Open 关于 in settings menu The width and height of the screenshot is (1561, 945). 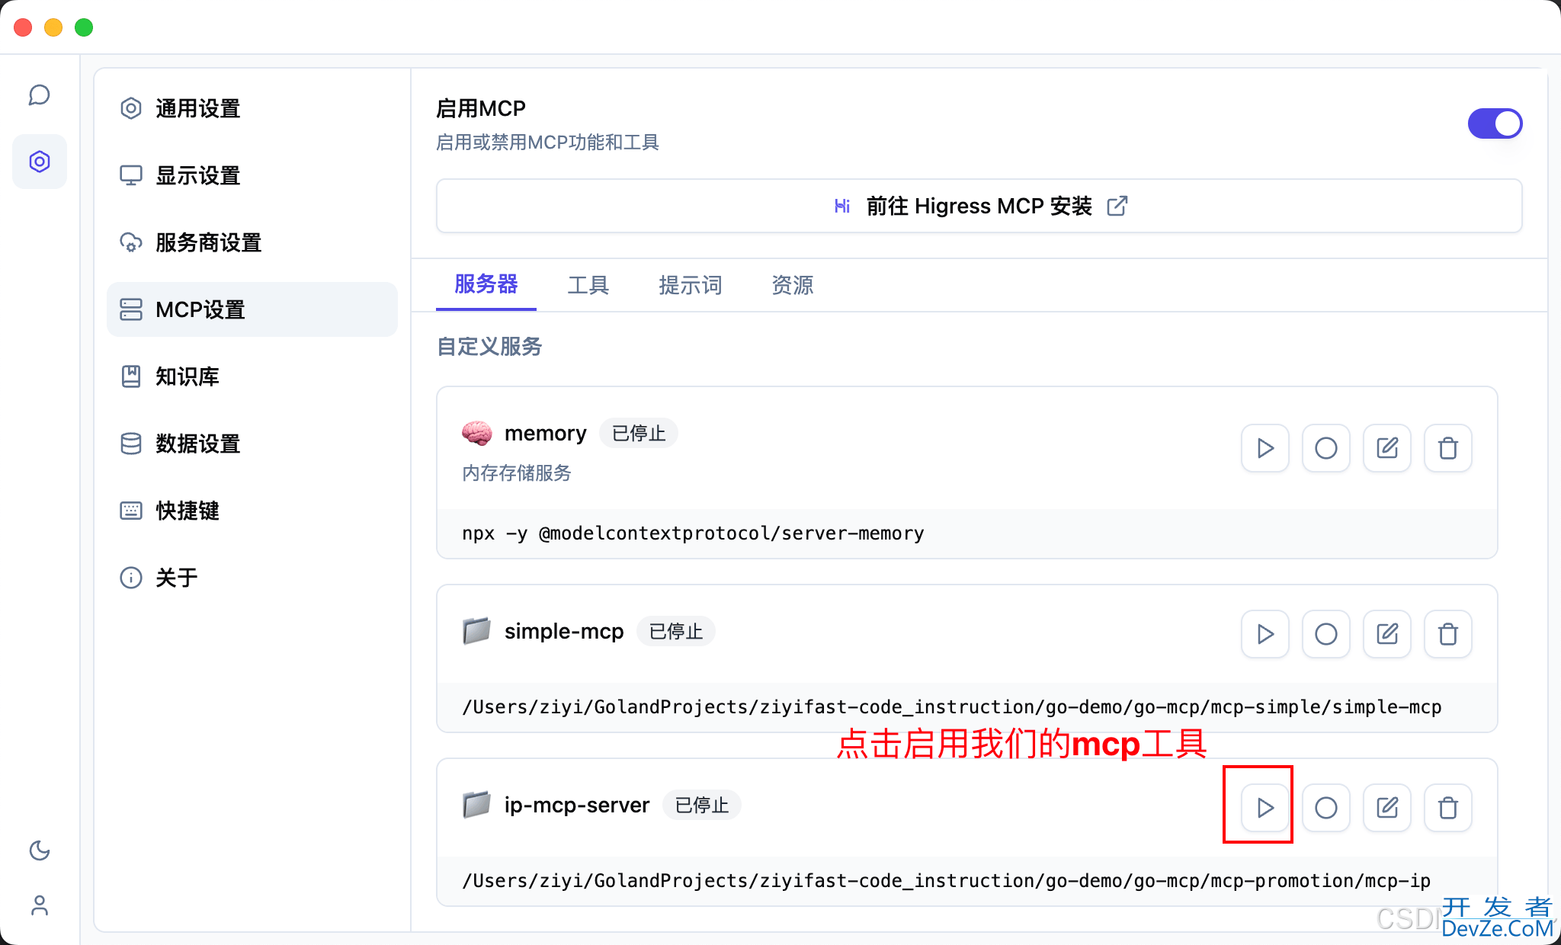[x=252, y=578]
